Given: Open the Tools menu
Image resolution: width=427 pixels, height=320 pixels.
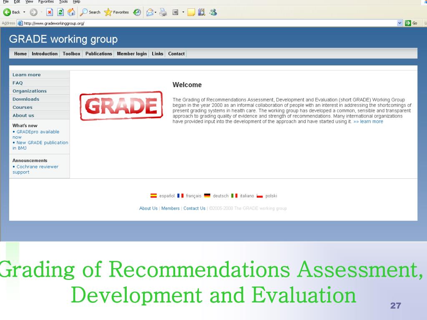Looking at the screenshot, I should click(x=63, y=2).
